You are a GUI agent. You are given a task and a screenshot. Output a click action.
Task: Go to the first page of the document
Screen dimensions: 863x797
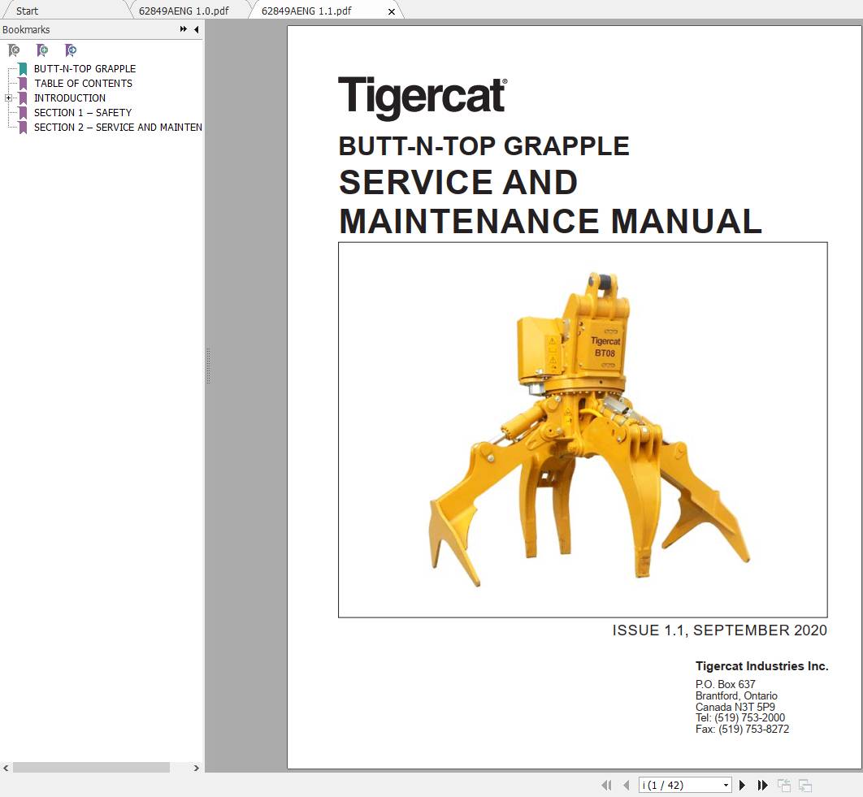pos(606,785)
